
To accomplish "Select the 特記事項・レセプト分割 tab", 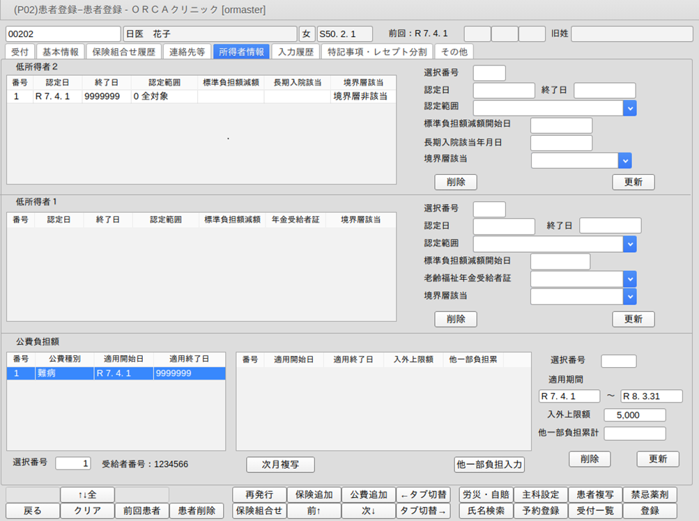I will [x=378, y=52].
